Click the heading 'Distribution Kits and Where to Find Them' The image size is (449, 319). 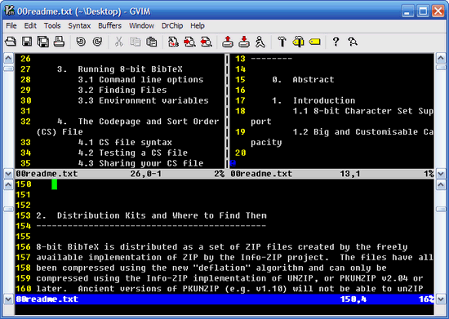pyautogui.click(x=162, y=215)
